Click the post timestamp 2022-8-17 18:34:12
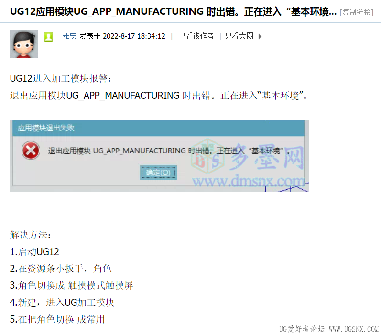Image resolution: width=381 pixels, height=335 pixels. click(134, 36)
